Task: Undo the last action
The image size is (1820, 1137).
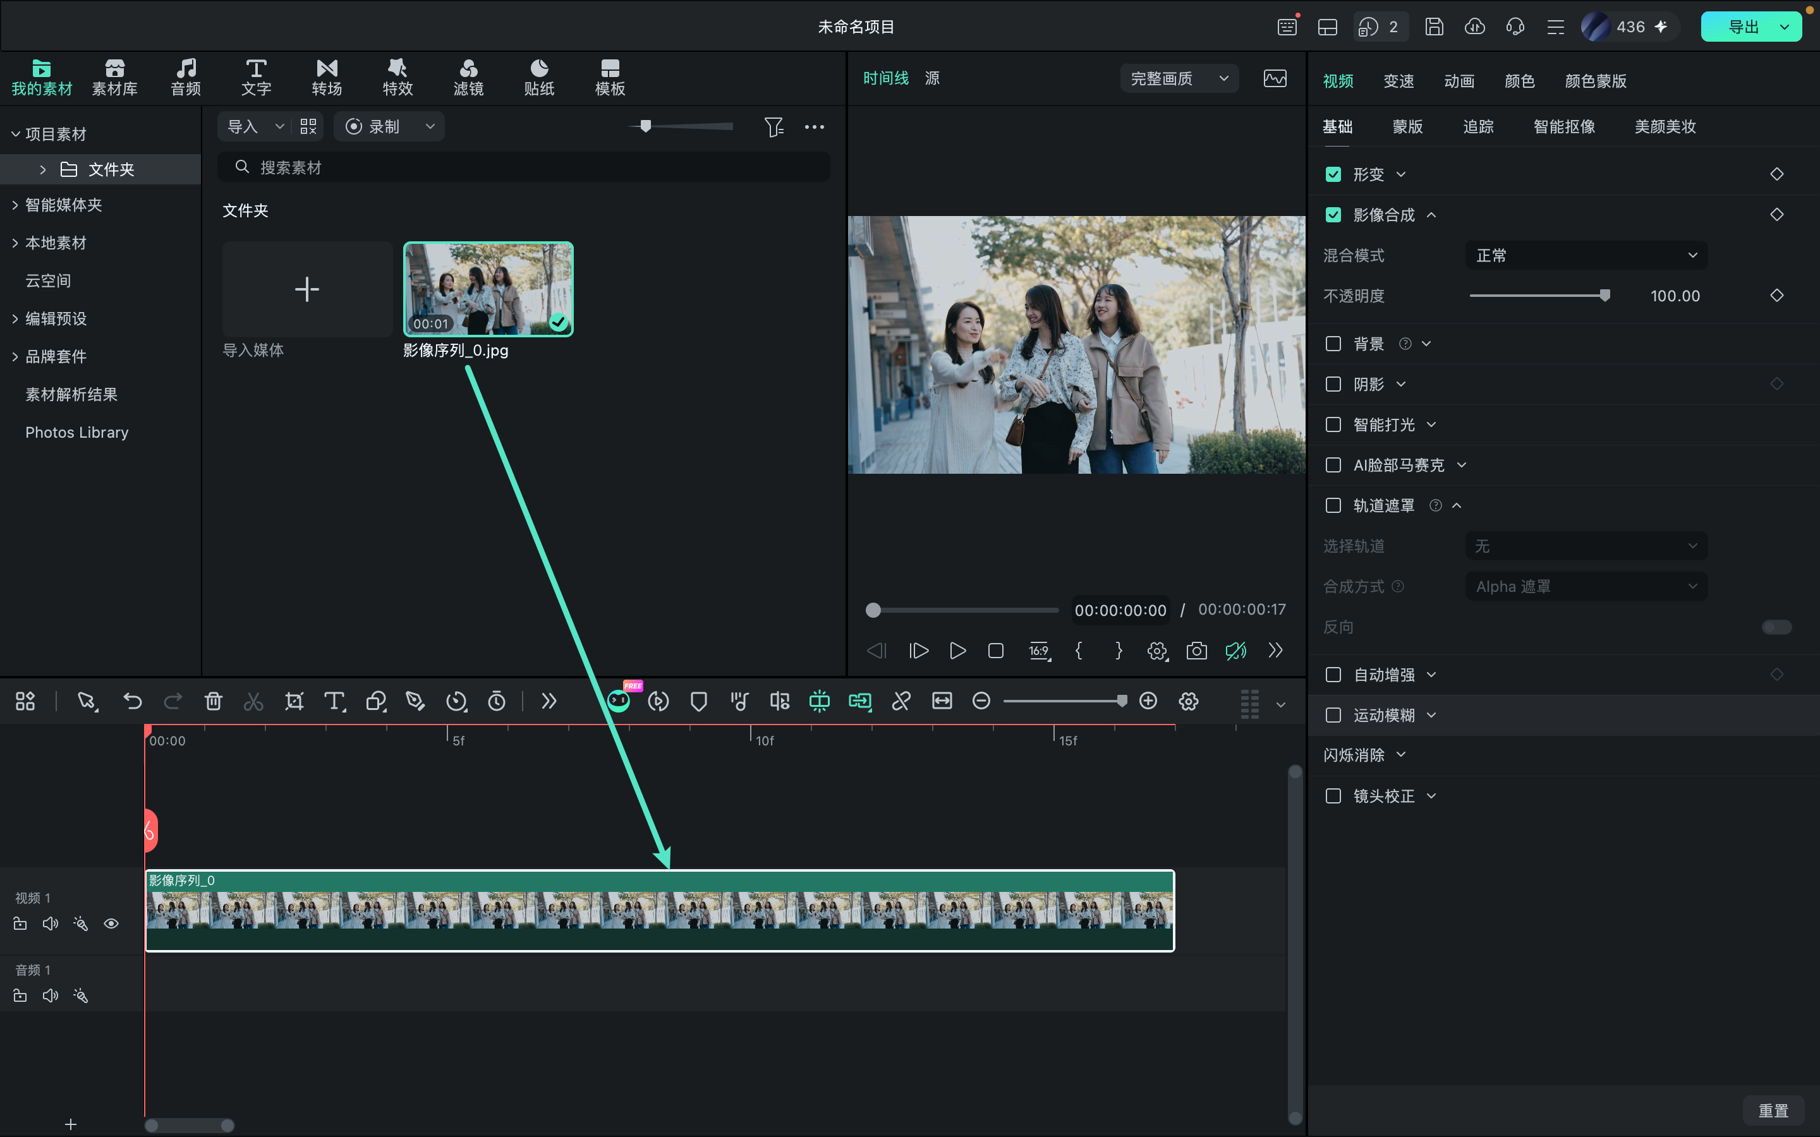Action: click(132, 701)
